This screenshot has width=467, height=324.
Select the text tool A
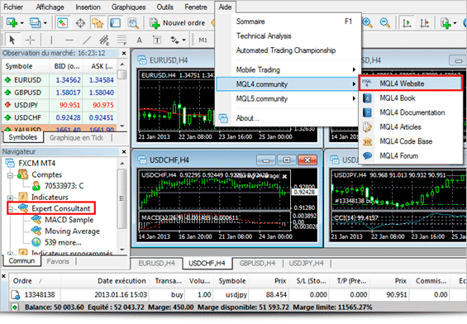pyautogui.click(x=139, y=40)
